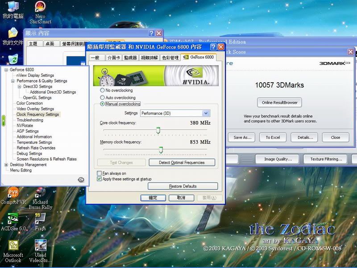
Task: Click Detect Optimal Frequencies button
Action: coord(182,163)
